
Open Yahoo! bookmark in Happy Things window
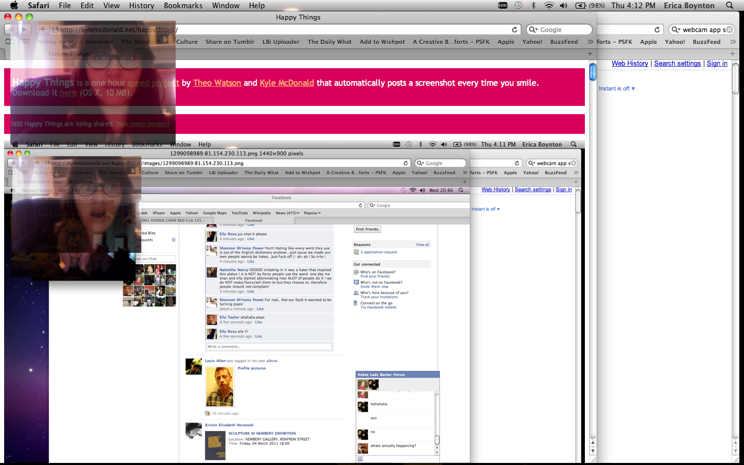pyautogui.click(x=532, y=42)
